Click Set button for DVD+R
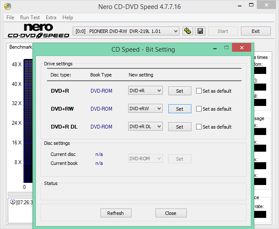Viewport: 279px width, 229px height. (180, 91)
